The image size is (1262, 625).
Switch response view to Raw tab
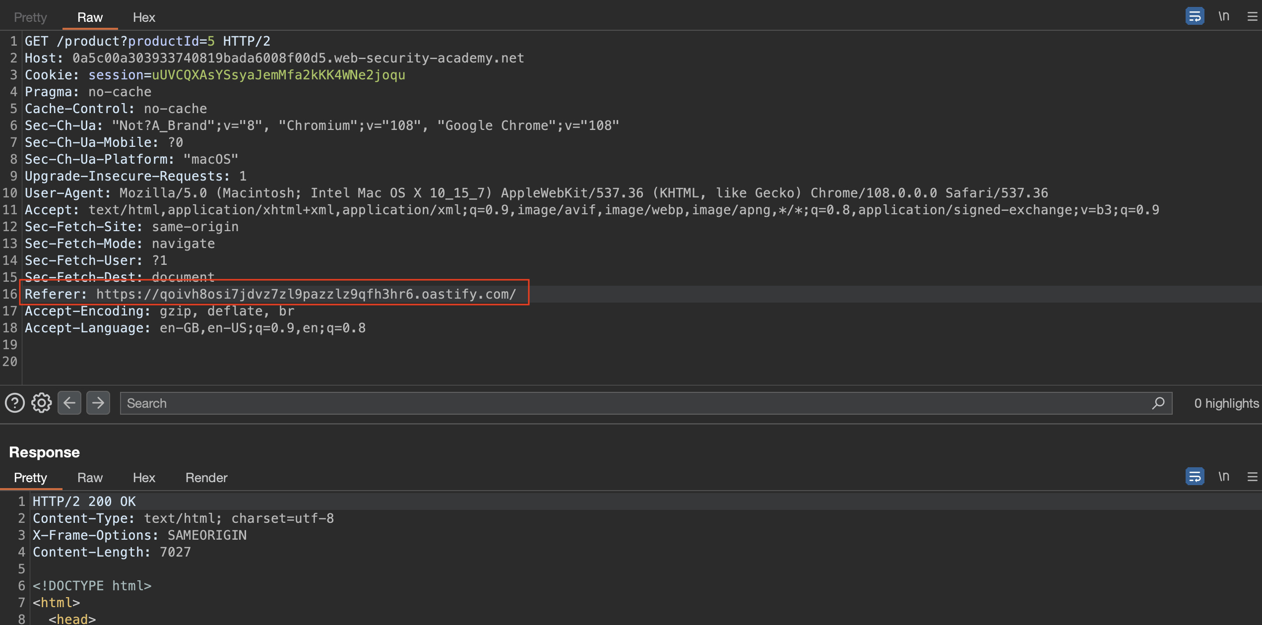point(90,478)
